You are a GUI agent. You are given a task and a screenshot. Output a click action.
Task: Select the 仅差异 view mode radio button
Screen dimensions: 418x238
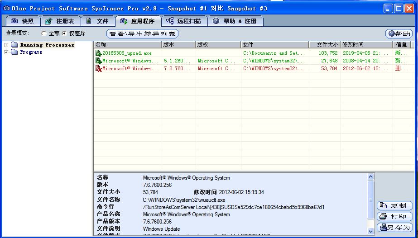[64, 33]
